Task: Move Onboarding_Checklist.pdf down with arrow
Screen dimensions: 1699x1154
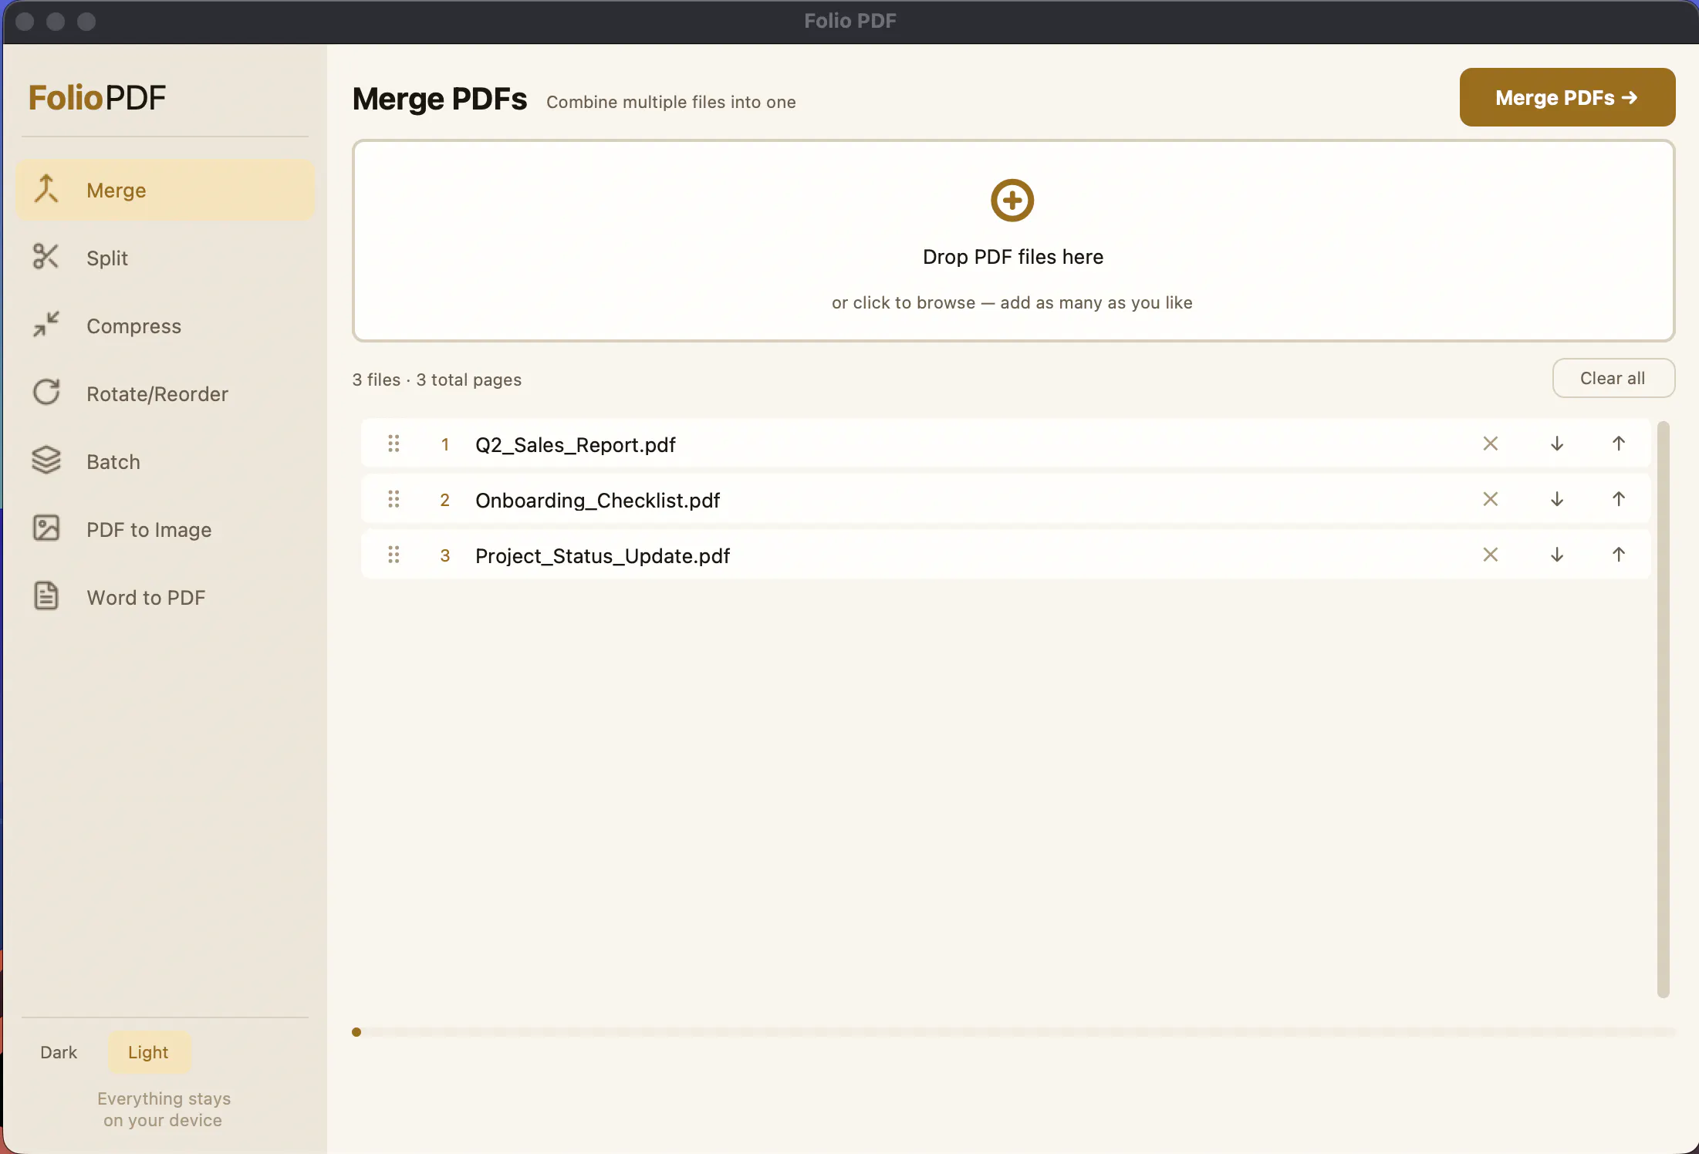Action: tap(1557, 499)
